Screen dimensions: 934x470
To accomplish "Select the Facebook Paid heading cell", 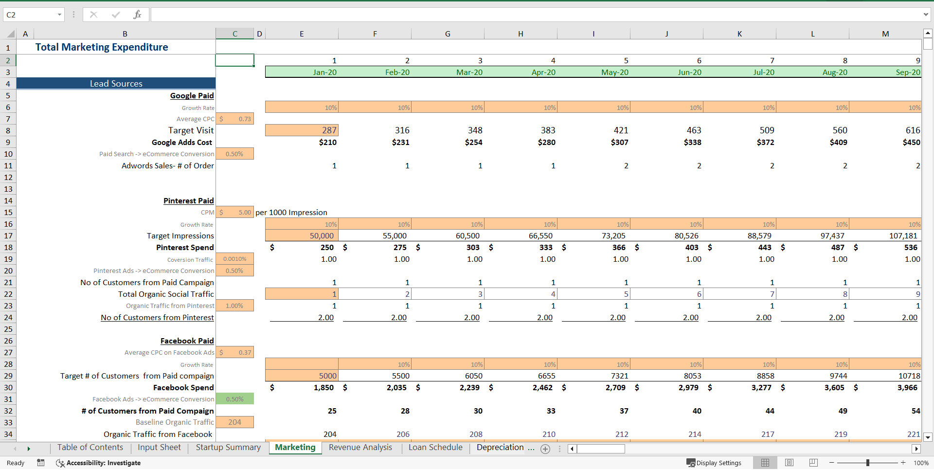I will 116,341.
